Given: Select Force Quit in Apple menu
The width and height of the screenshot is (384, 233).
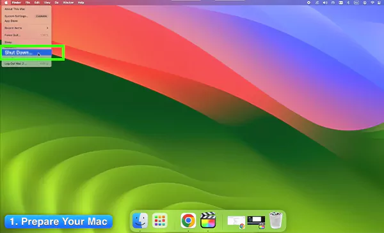Looking at the screenshot, I should click(26, 35).
